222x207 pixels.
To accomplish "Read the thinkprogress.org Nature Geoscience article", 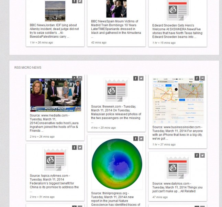I will (115, 199).
